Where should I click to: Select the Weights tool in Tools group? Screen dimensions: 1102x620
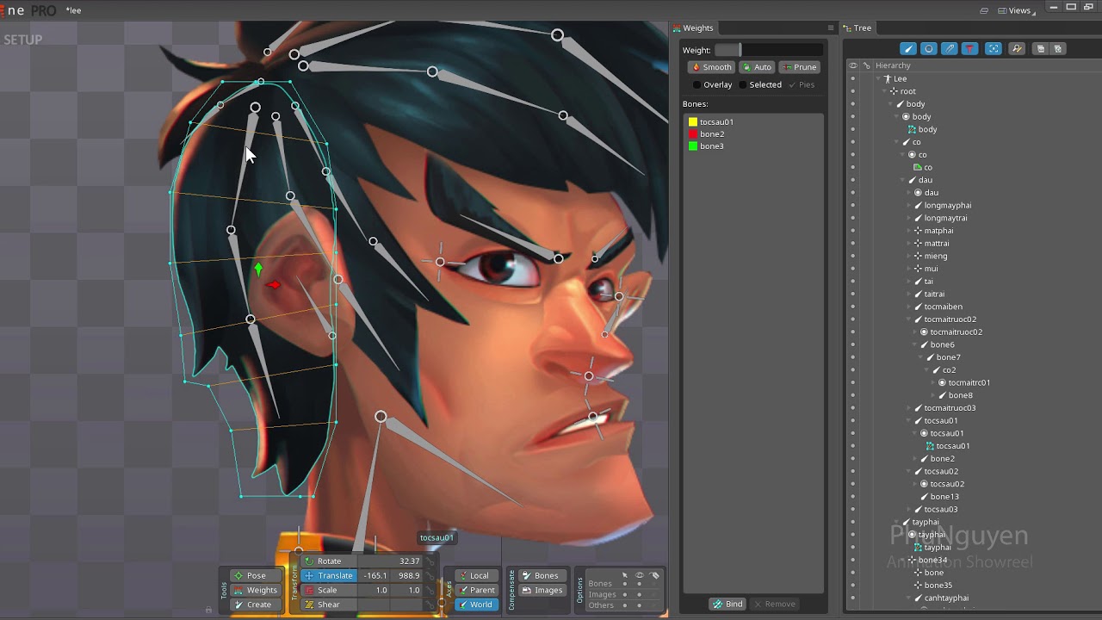256,590
